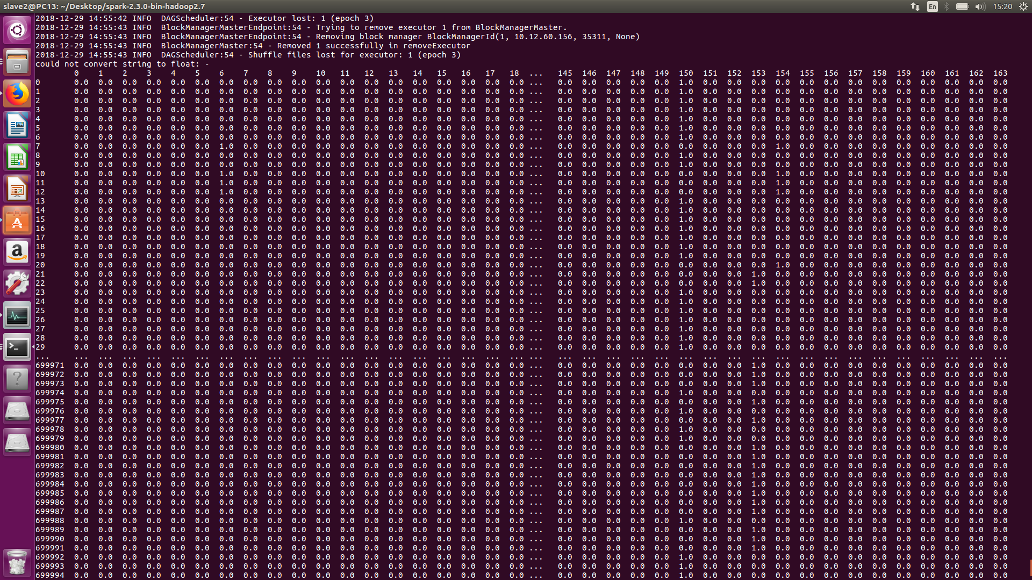Open the En keyboard layout menu
The width and height of the screenshot is (1032, 580).
(x=932, y=6)
